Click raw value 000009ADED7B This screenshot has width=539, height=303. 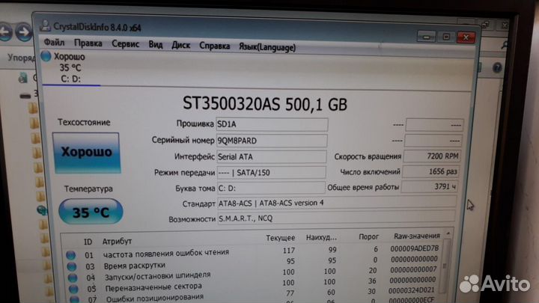coord(415,248)
